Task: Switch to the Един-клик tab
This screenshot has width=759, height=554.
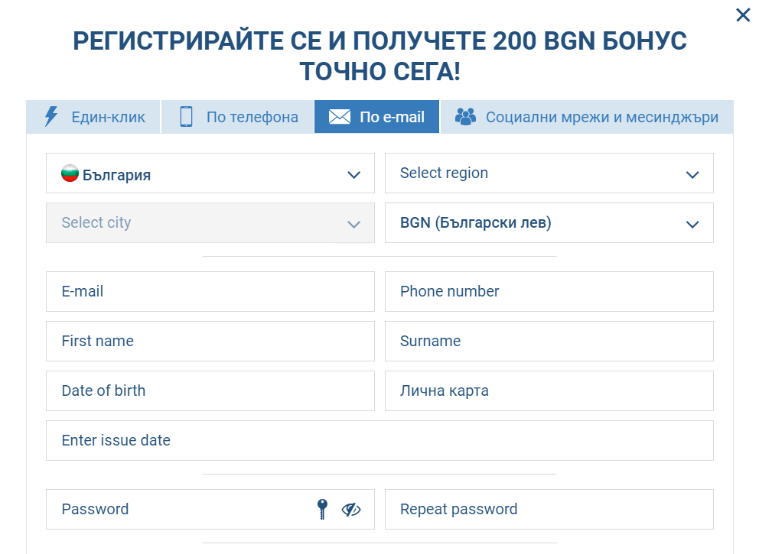Action: [93, 116]
